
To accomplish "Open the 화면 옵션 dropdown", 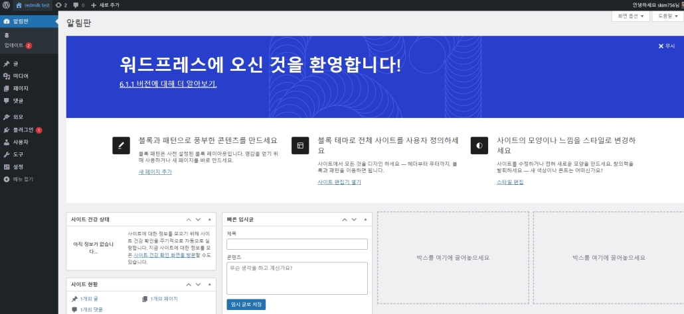I will point(630,16).
